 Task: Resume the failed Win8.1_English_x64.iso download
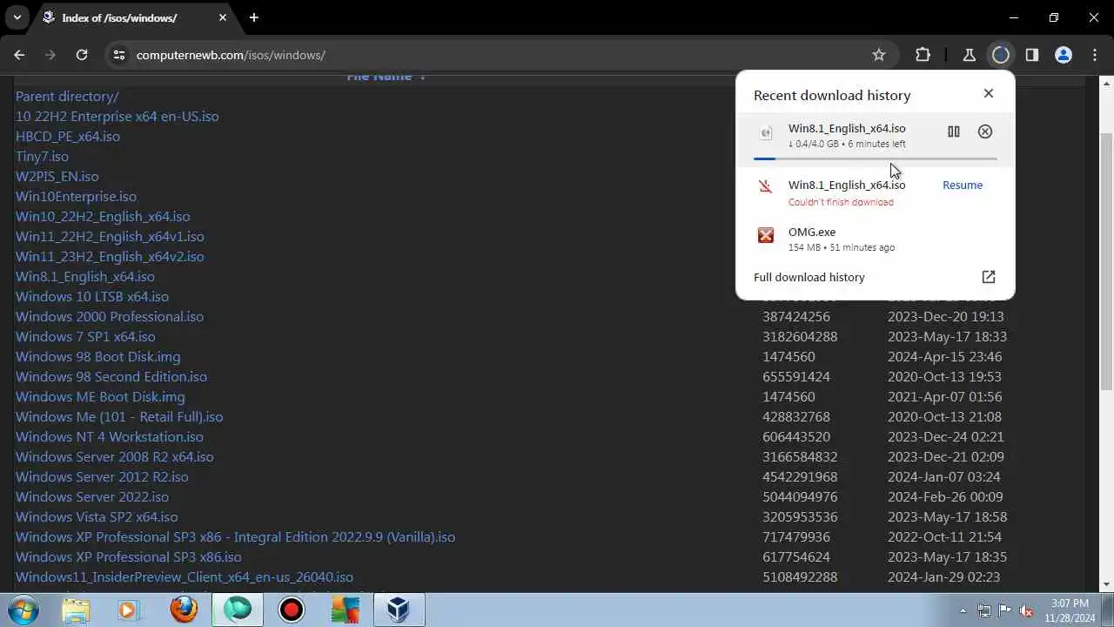point(963,185)
